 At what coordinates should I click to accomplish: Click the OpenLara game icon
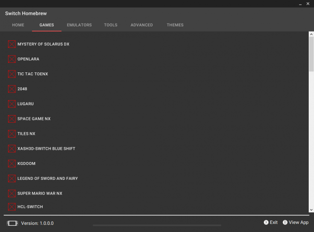(x=12, y=59)
